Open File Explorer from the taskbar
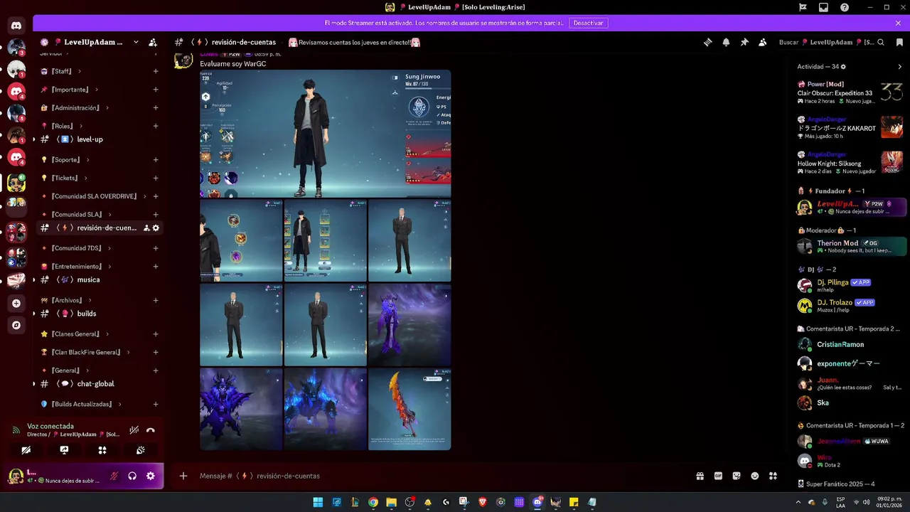 [391, 502]
